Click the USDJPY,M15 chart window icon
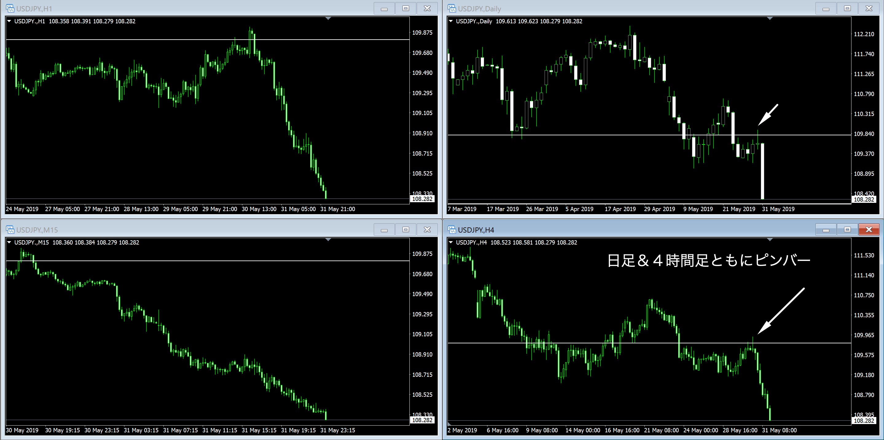884x440 pixels. click(x=10, y=230)
